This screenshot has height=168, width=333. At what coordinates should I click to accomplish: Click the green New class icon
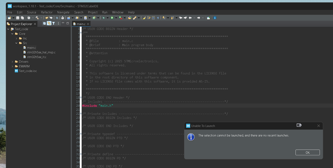click(94, 18)
